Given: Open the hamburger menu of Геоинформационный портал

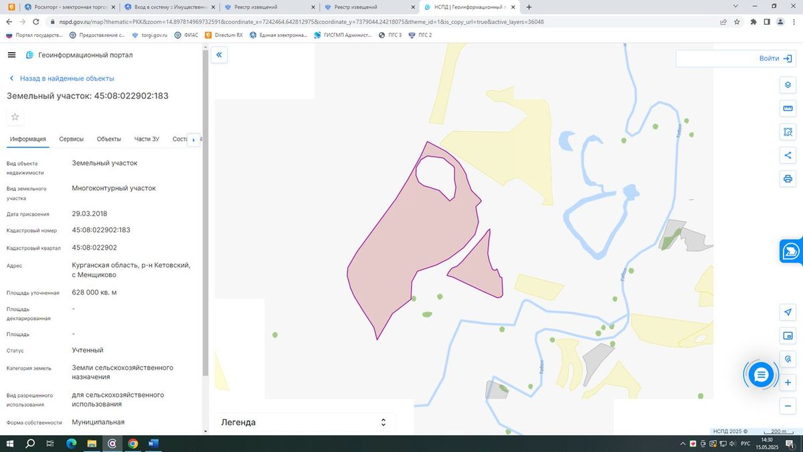Looking at the screenshot, I should coord(11,55).
